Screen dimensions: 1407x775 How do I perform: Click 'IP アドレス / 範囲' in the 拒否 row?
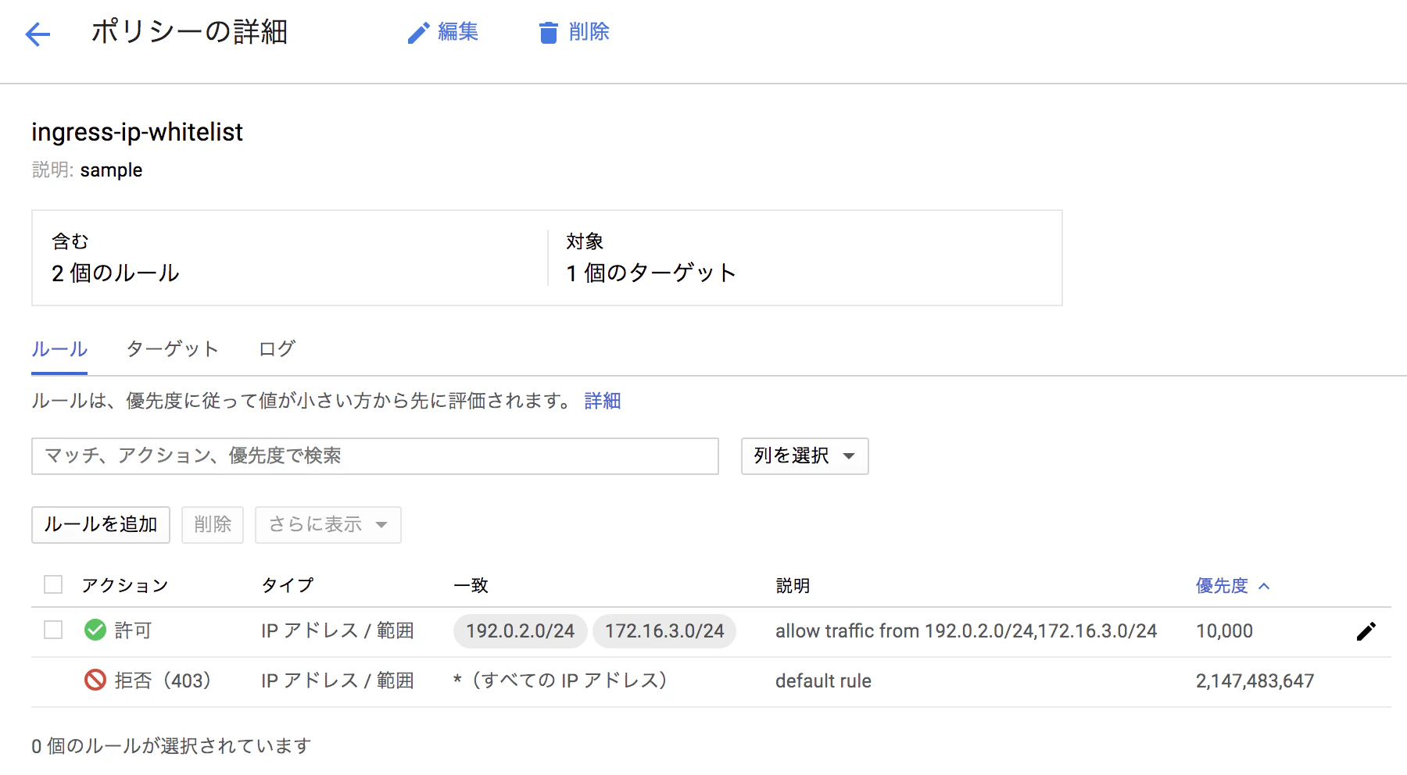(338, 680)
